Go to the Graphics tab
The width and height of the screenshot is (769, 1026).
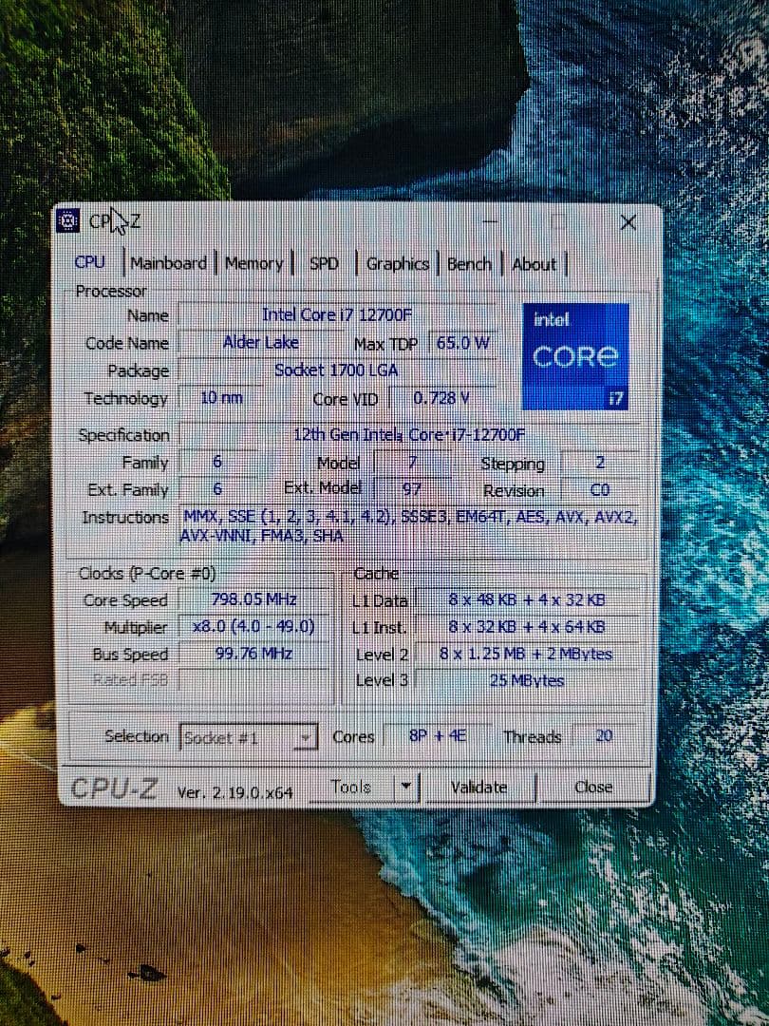(x=398, y=264)
